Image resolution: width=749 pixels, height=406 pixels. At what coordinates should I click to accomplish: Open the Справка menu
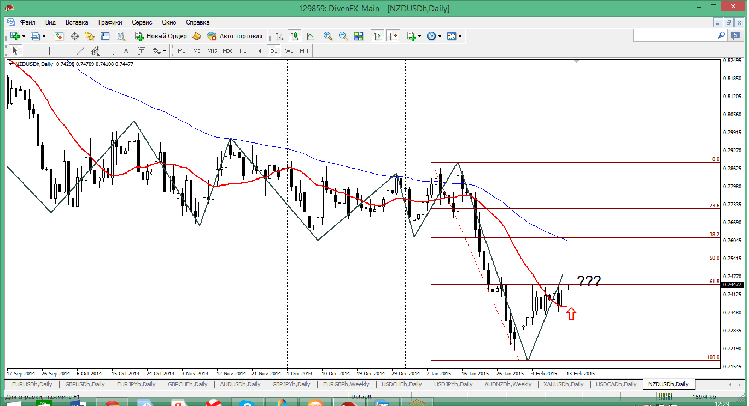point(197,22)
